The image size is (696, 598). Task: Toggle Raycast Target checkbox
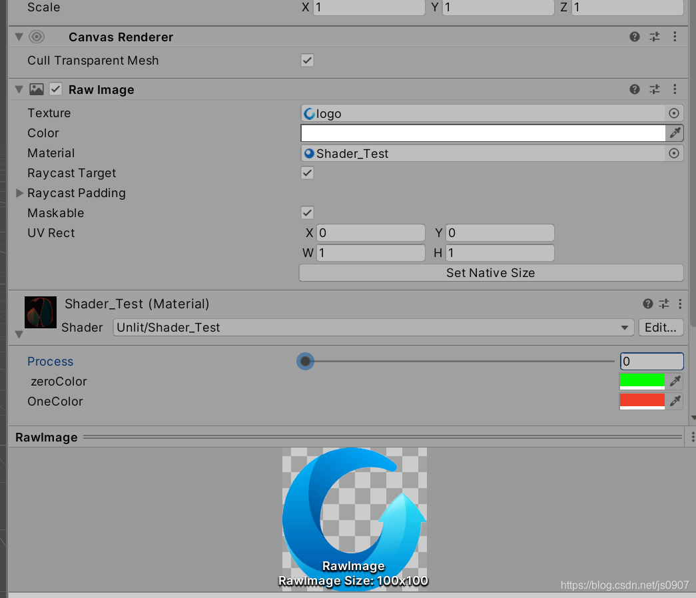coord(307,172)
